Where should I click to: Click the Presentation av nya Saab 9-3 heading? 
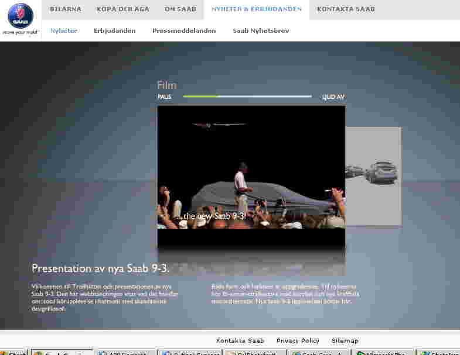(100, 268)
